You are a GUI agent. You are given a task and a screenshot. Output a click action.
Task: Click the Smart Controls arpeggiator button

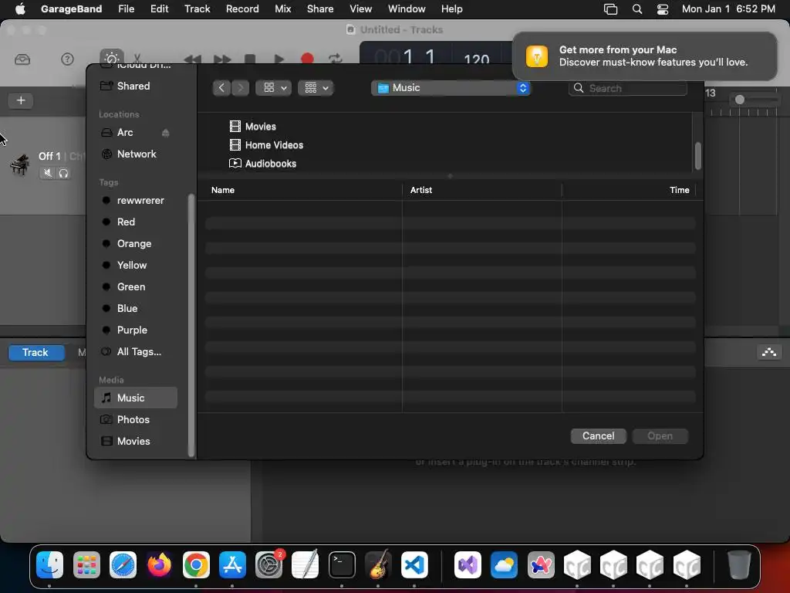pyautogui.click(x=769, y=352)
